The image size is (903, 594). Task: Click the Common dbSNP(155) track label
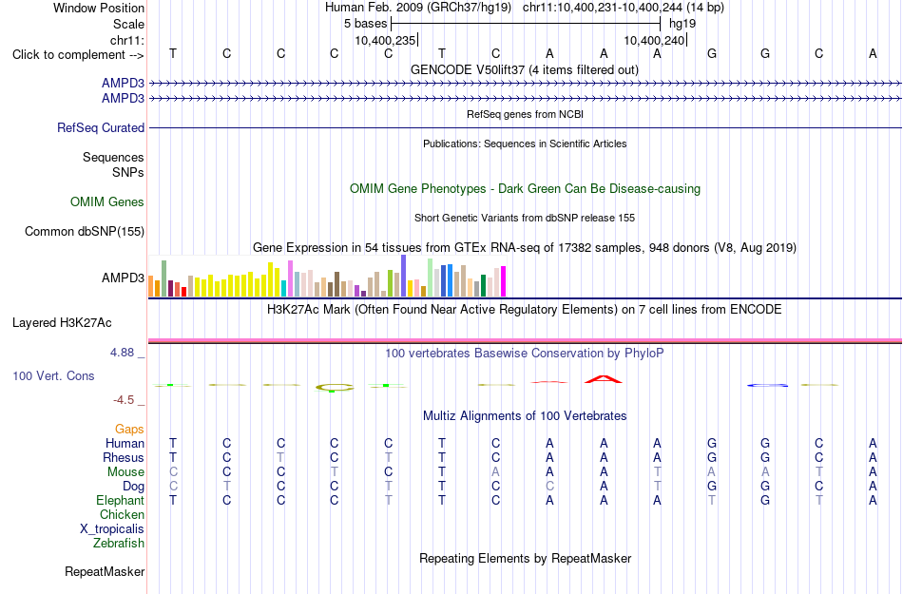click(84, 231)
